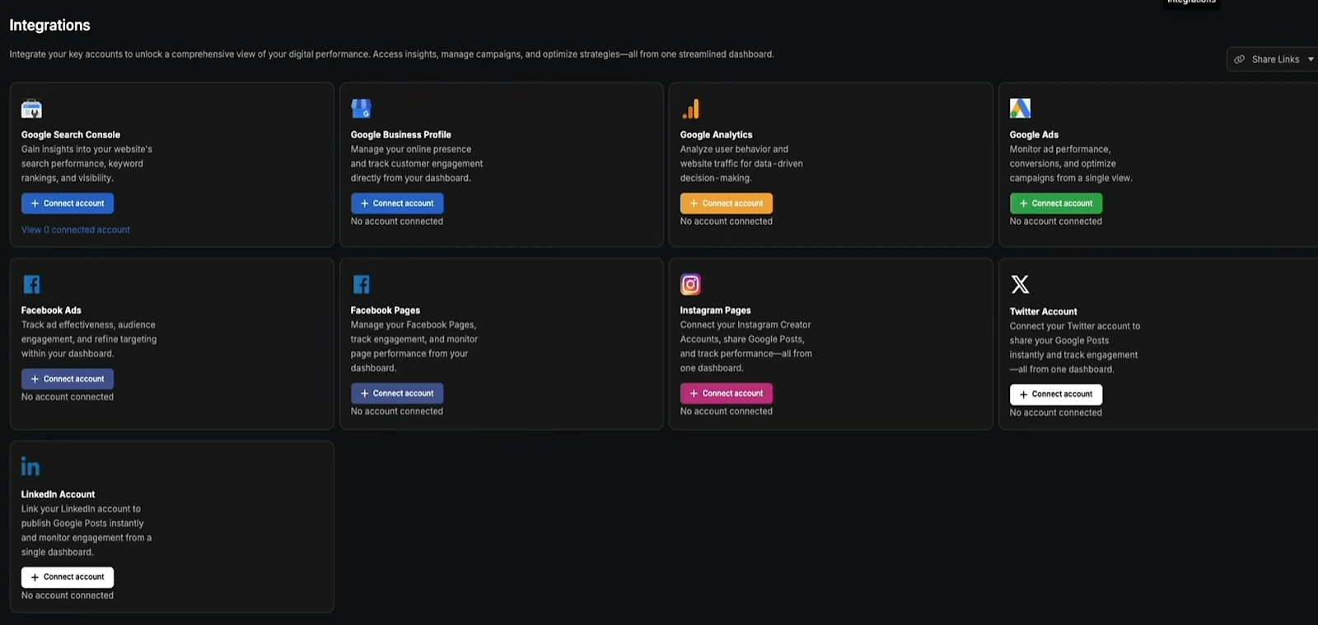Viewport: 1318px width, 625px height.
Task: Connect account for LinkedIn Account
Action: 68,577
